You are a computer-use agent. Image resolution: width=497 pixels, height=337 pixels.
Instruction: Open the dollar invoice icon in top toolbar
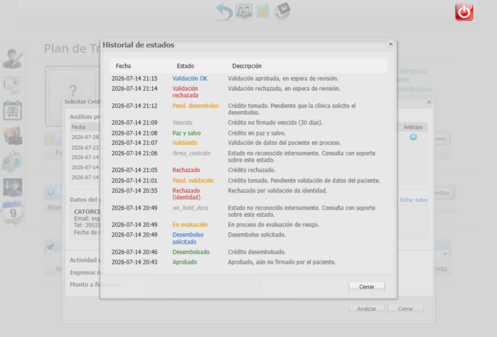[x=263, y=11]
